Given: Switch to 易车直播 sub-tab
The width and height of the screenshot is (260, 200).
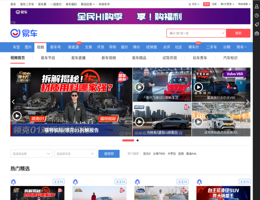Looking at the screenshot, I should click(x=78, y=58).
